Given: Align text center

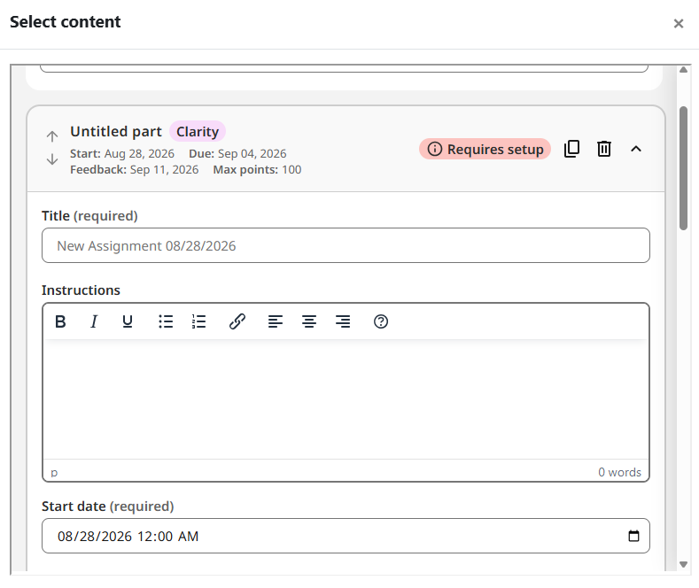Looking at the screenshot, I should (309, 321).
